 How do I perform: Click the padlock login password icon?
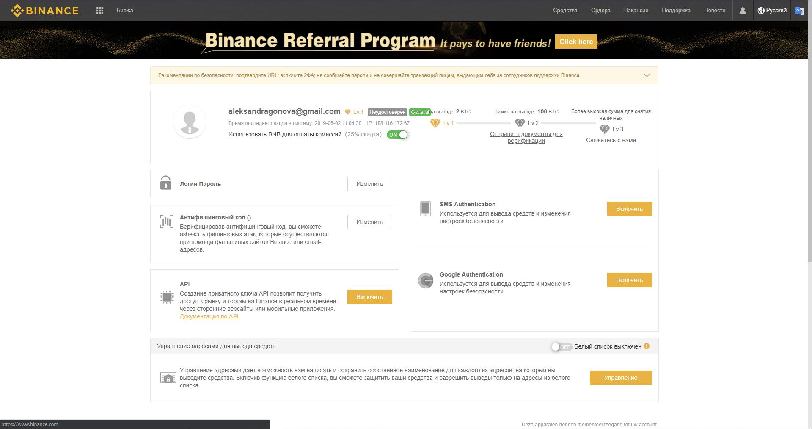point(166,183)
